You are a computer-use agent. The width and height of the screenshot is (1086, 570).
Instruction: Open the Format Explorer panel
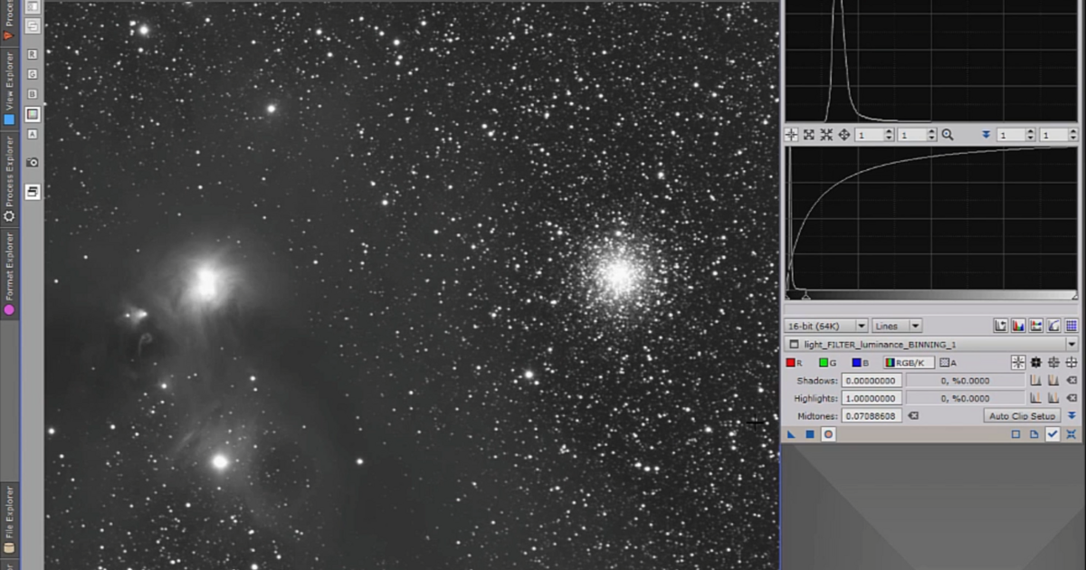click(x=8, y=271)
